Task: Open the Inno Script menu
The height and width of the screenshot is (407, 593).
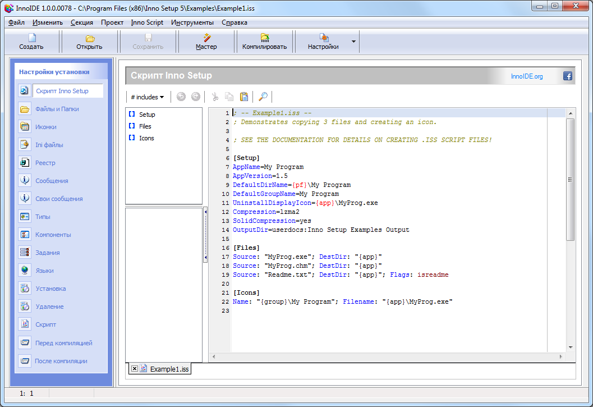Action: [147, 22]
